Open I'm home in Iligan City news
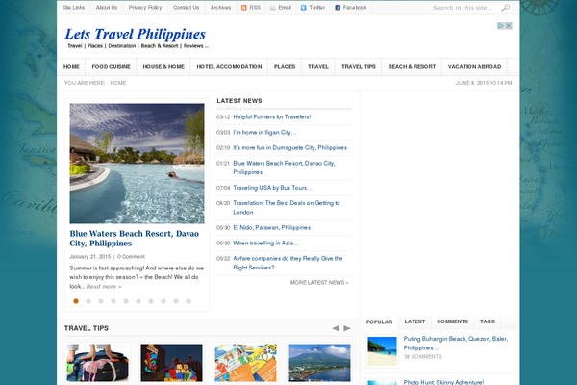 coord(264,132)
